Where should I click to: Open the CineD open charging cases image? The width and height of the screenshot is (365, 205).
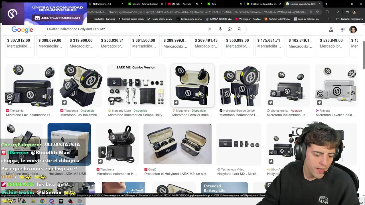coord(177,144)
